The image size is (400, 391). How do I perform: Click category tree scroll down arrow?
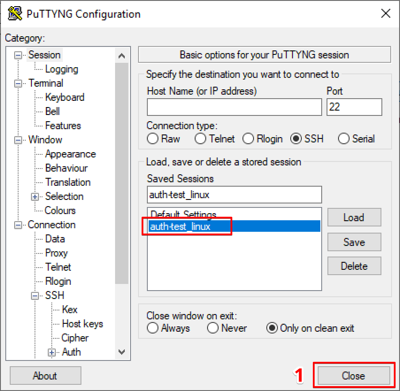[122, 352]
